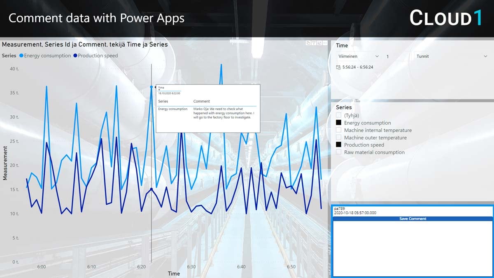Image resolution: width=494 pixels, height=278 pixels.
Task: Click the Time slicer header
Action: point(342,46)
